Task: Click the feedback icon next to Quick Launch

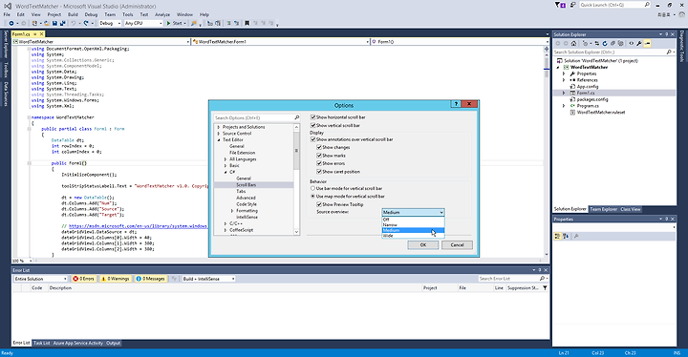Action: click(572, 5)
